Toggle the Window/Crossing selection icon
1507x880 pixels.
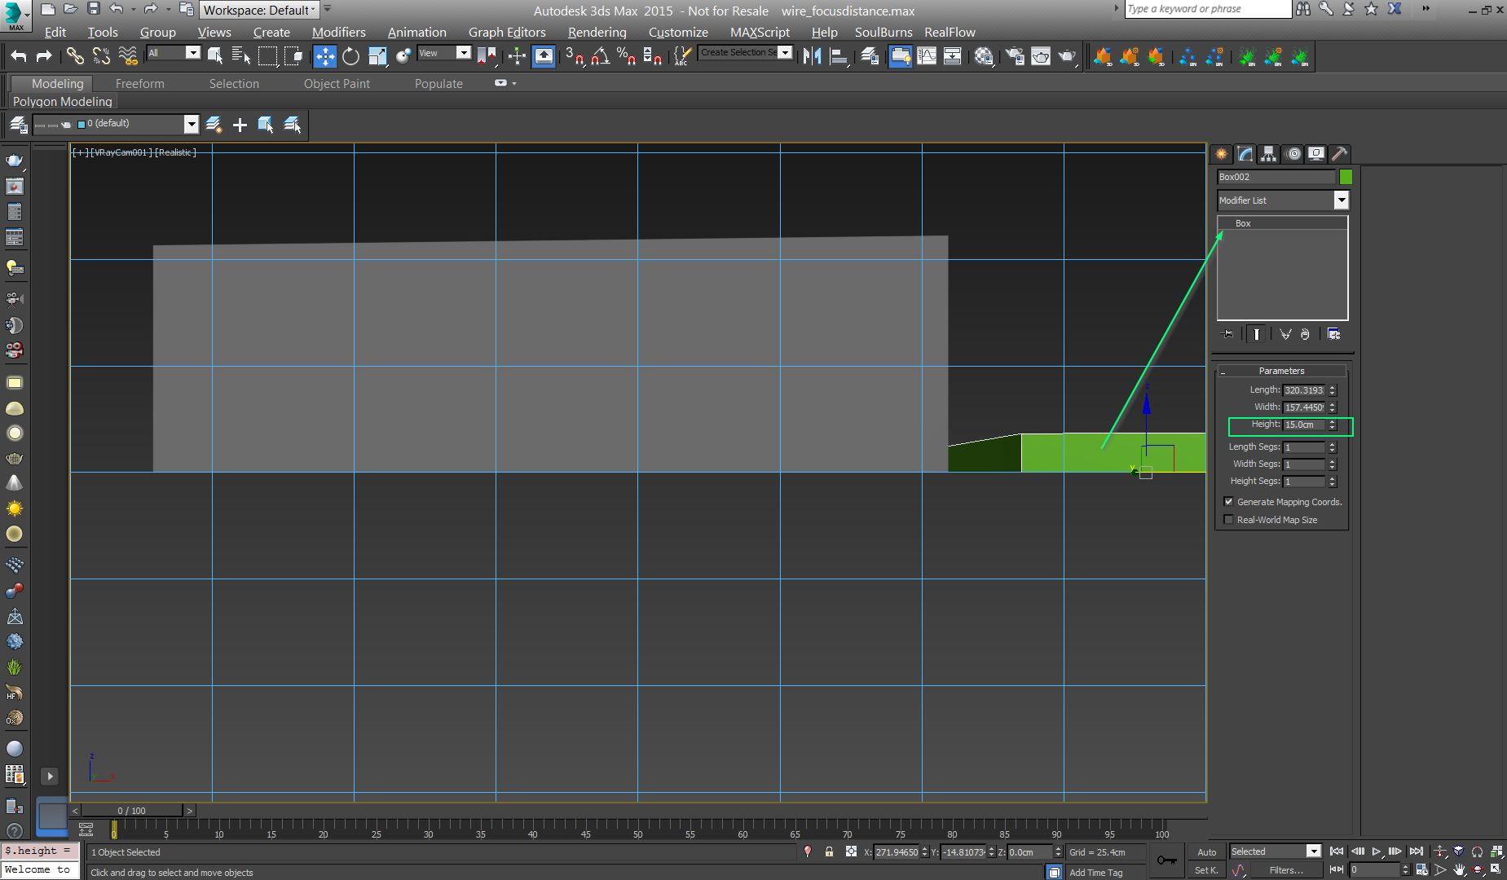click(293, 56)
